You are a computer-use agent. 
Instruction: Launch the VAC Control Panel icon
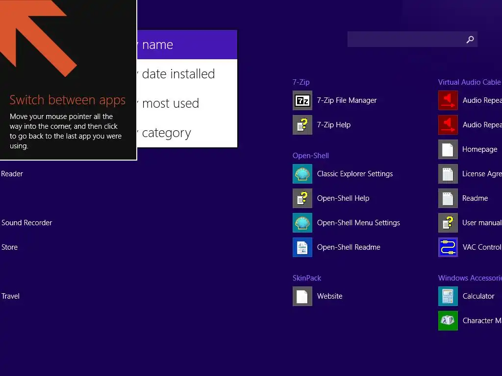pyautogui.click(x=448, y=247)
